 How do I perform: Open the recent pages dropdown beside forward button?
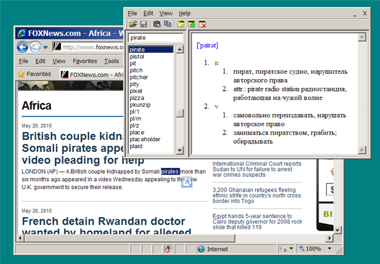[45, 47]
